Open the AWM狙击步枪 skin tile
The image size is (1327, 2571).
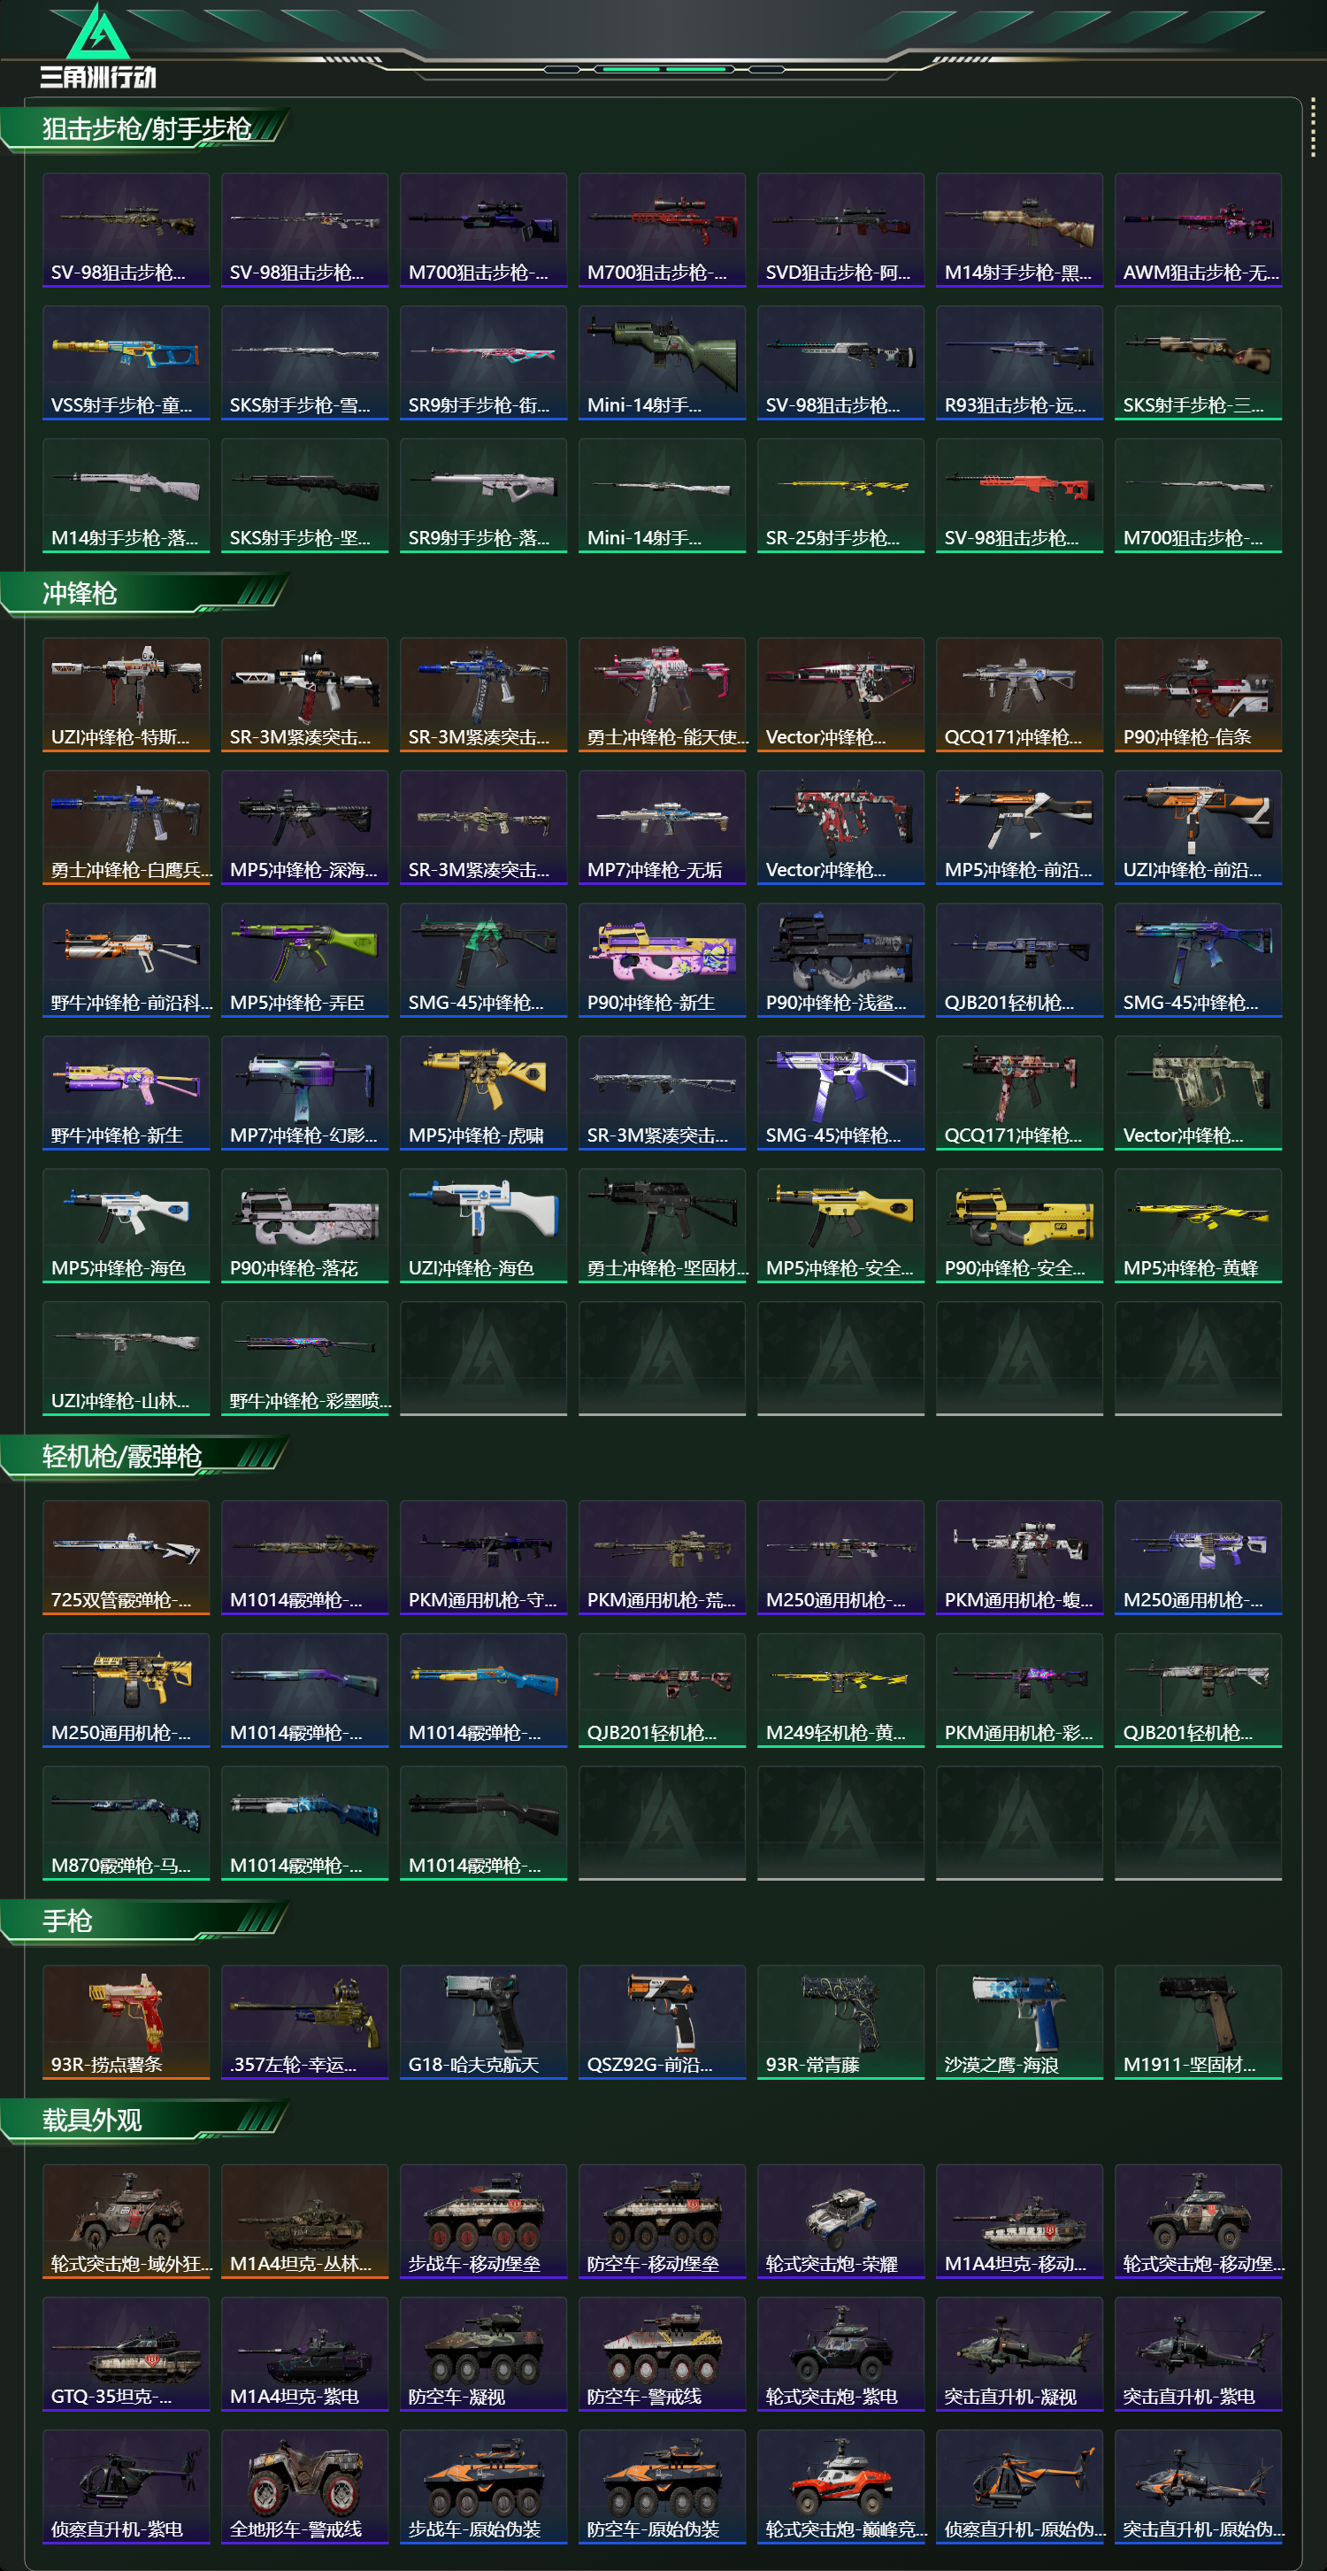1197,229
